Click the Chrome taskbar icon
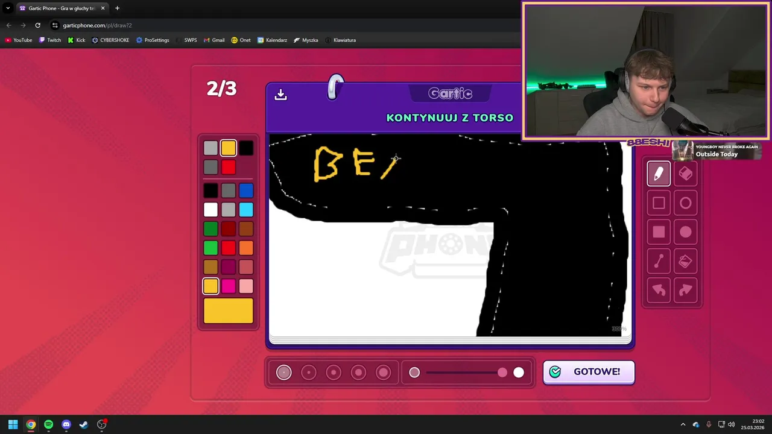This screenshot has width=772, height=434. tap(31, 424)
